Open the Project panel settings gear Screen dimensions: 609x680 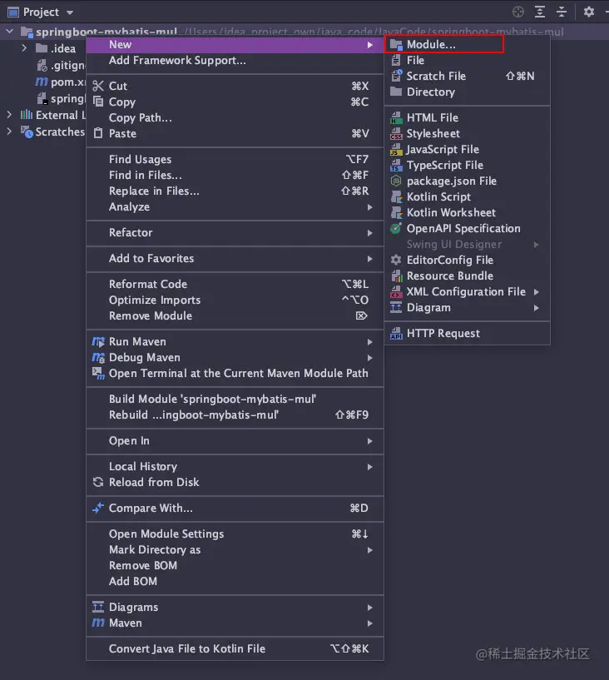pos(589,12)
